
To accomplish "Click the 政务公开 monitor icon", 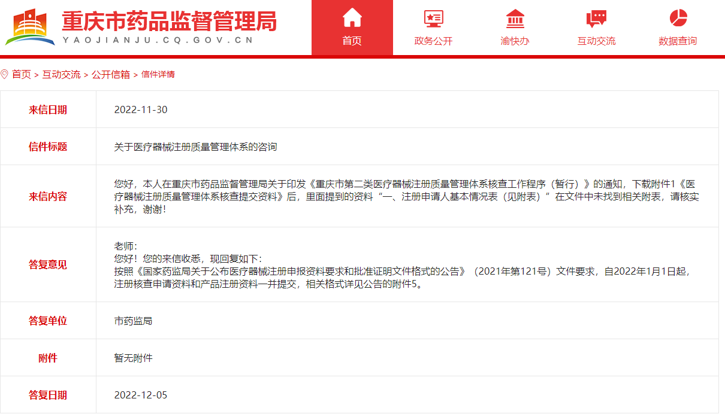I will point(433,19).
